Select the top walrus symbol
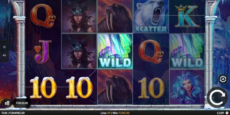The width and height of the screenshot is (230, 115). pyautogui.click(x=115, y=16)
